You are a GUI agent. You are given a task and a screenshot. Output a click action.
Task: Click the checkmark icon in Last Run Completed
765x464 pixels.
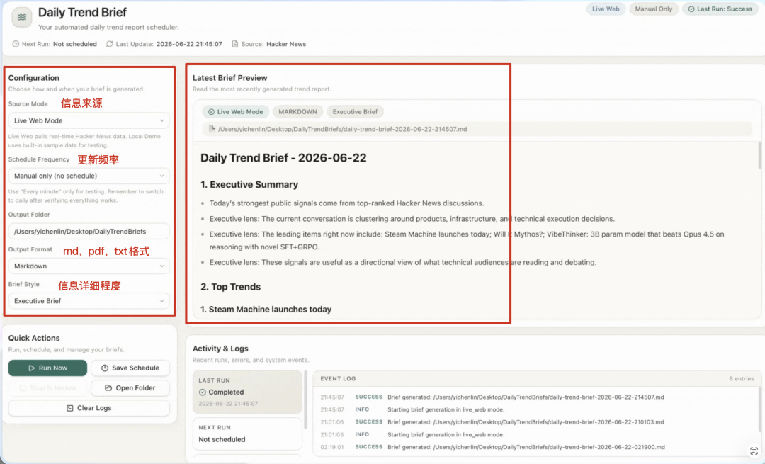coord(203,392)
